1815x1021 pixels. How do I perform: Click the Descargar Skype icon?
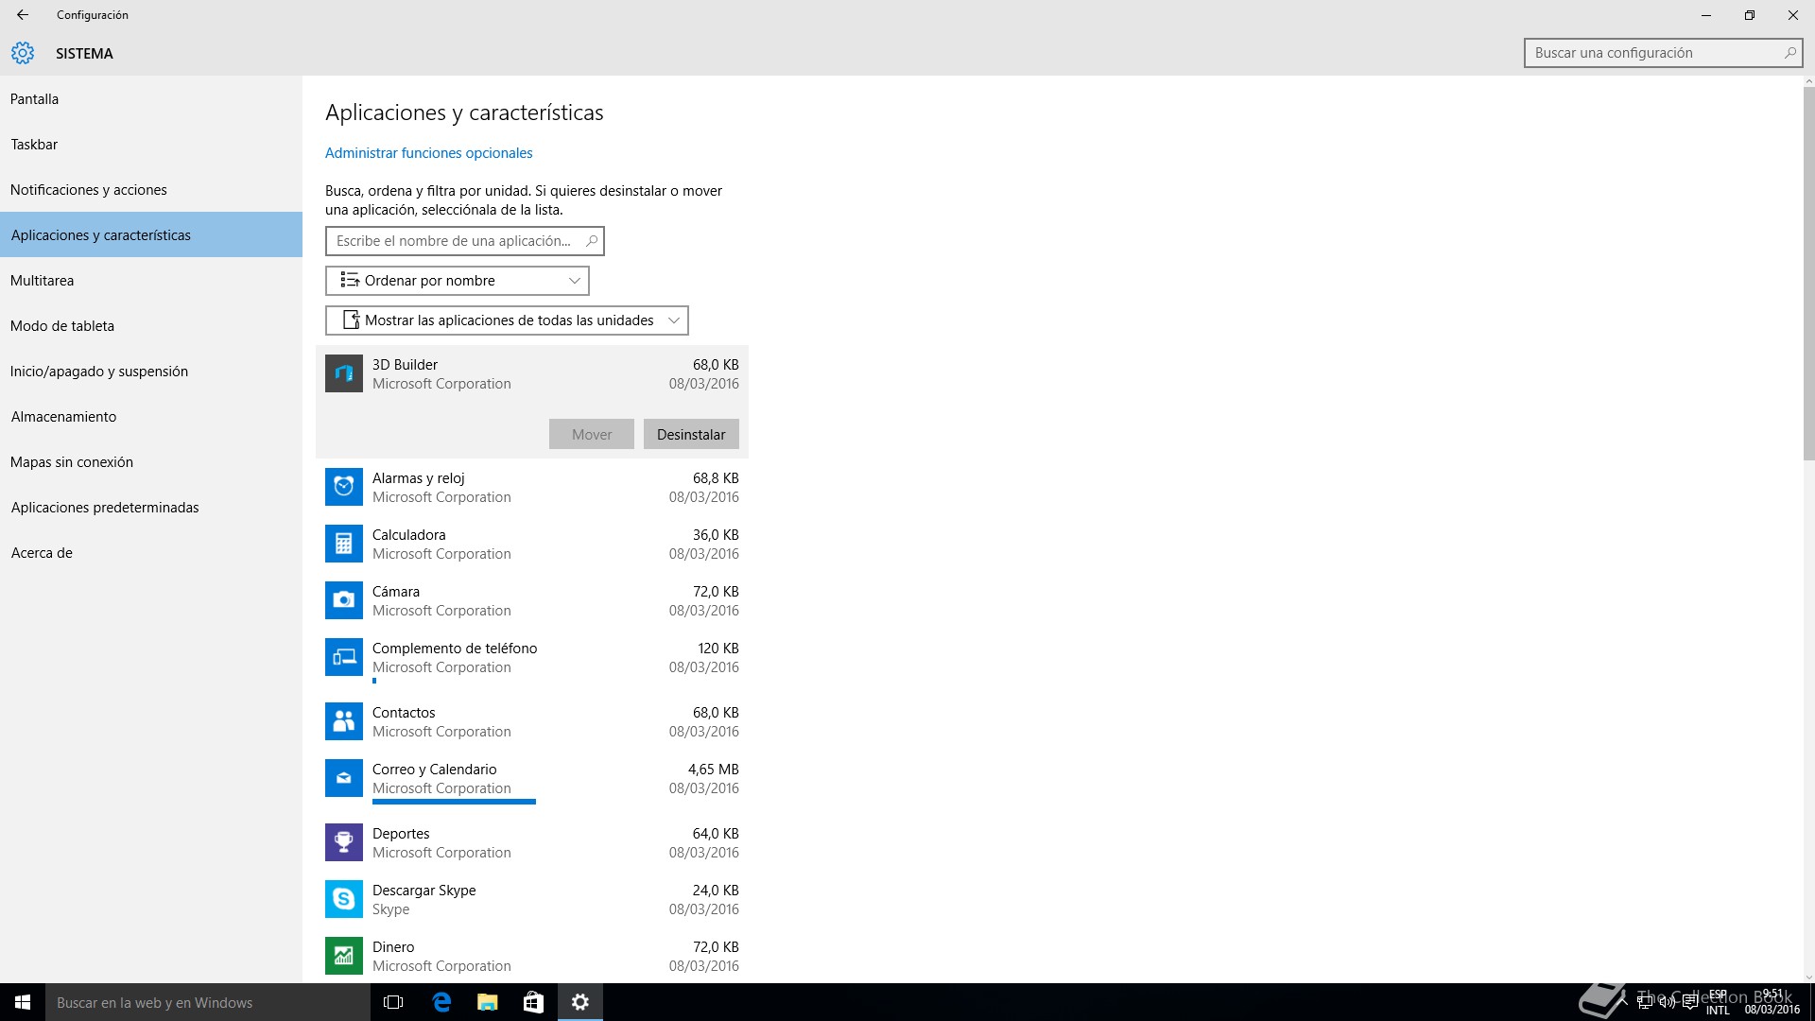coord(344,899)
